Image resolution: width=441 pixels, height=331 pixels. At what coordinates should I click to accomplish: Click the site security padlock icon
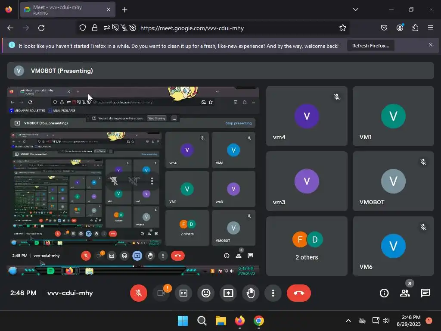(95, 28)
